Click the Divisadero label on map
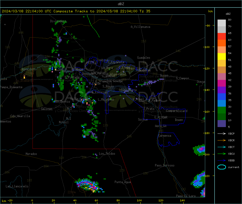 pyautogui.click(x=58, y=21)
